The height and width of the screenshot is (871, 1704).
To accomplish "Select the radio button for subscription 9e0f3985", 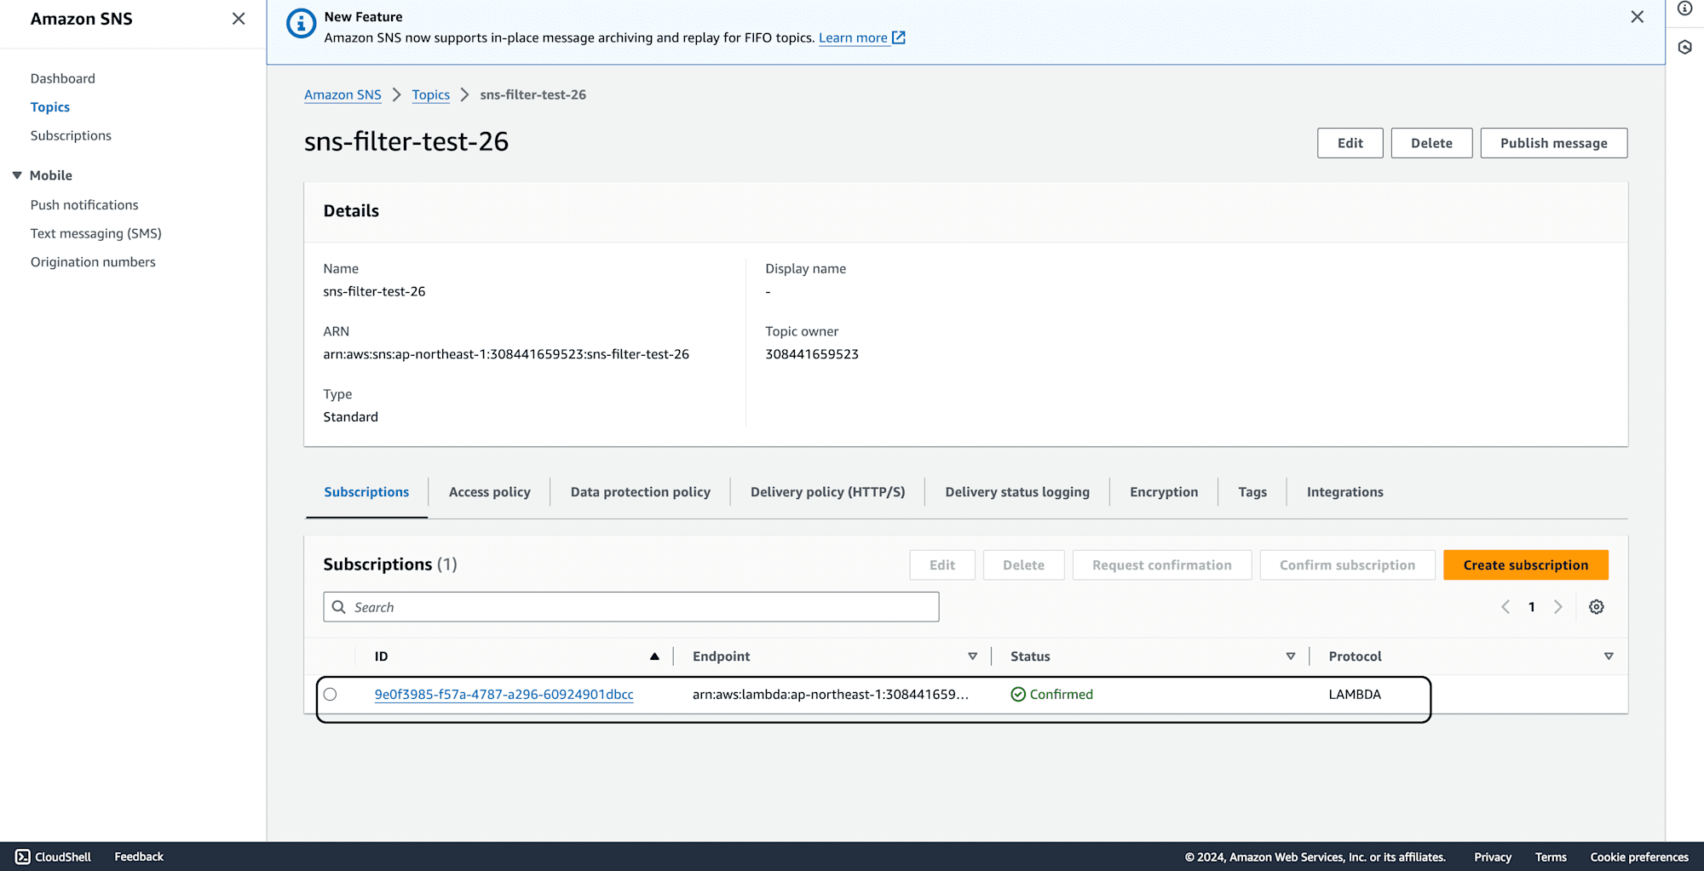I will [x=331, y=694].
